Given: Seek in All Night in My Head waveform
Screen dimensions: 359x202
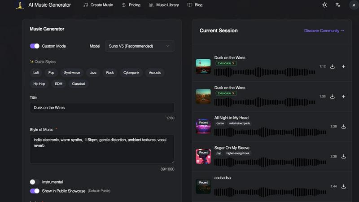Looking at the screenshot, I should [270, 132].
